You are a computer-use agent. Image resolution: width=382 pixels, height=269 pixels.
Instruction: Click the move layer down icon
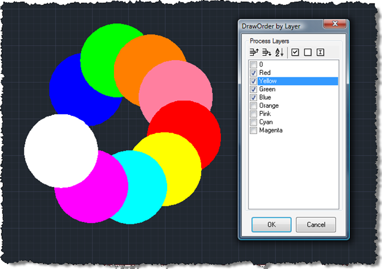click(266, 52)
